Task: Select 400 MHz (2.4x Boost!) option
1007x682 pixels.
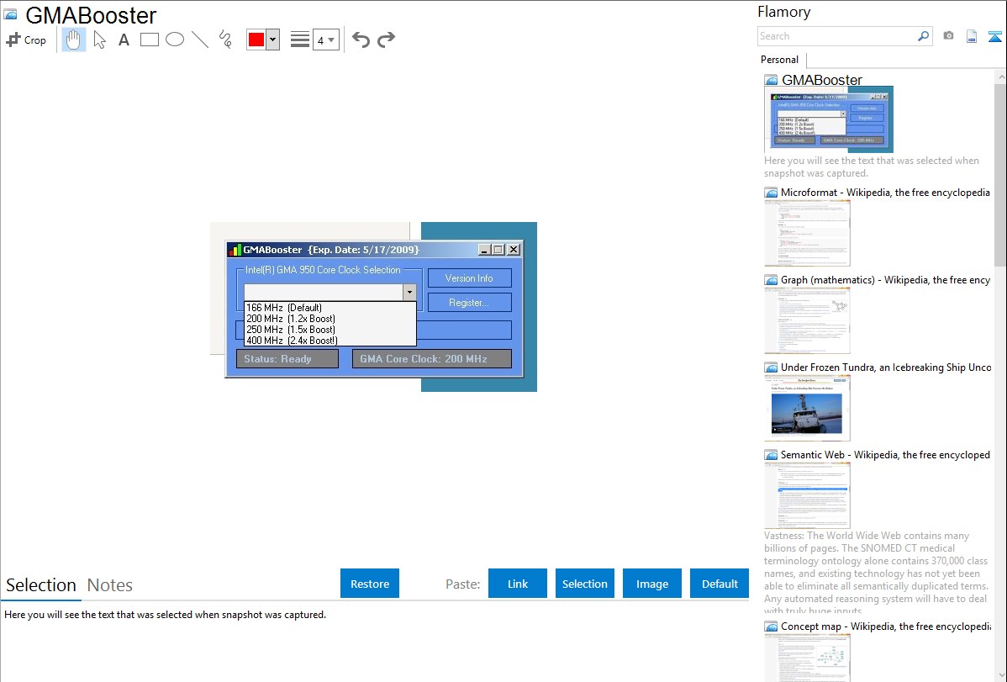Action: coord(330,340)
